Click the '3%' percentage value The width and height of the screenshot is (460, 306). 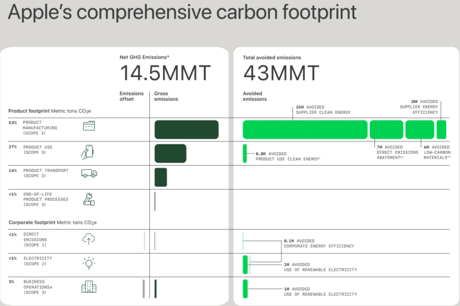(x=11, y=281)
